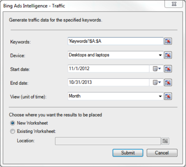Click the End date text field
186x167 pixels.
108,83
